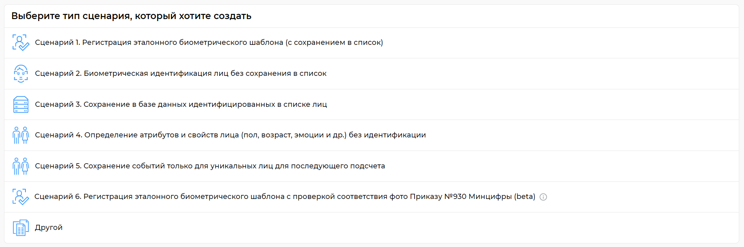744x247 pixels.
Task: Select Сценарий 3 saving identified faces to database
Action: [x=181, y=104]
